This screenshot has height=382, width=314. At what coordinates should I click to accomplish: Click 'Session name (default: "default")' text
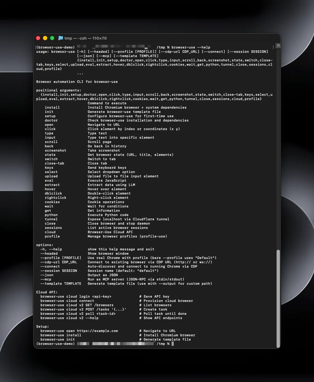pyautogui.click(x=123, y=271)
